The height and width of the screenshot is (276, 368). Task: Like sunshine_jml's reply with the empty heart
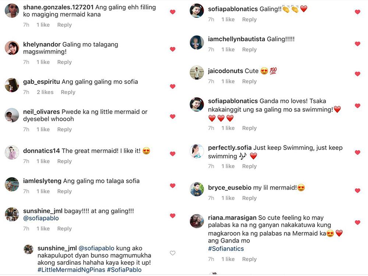pyautogui.click(x=173, y=253)
